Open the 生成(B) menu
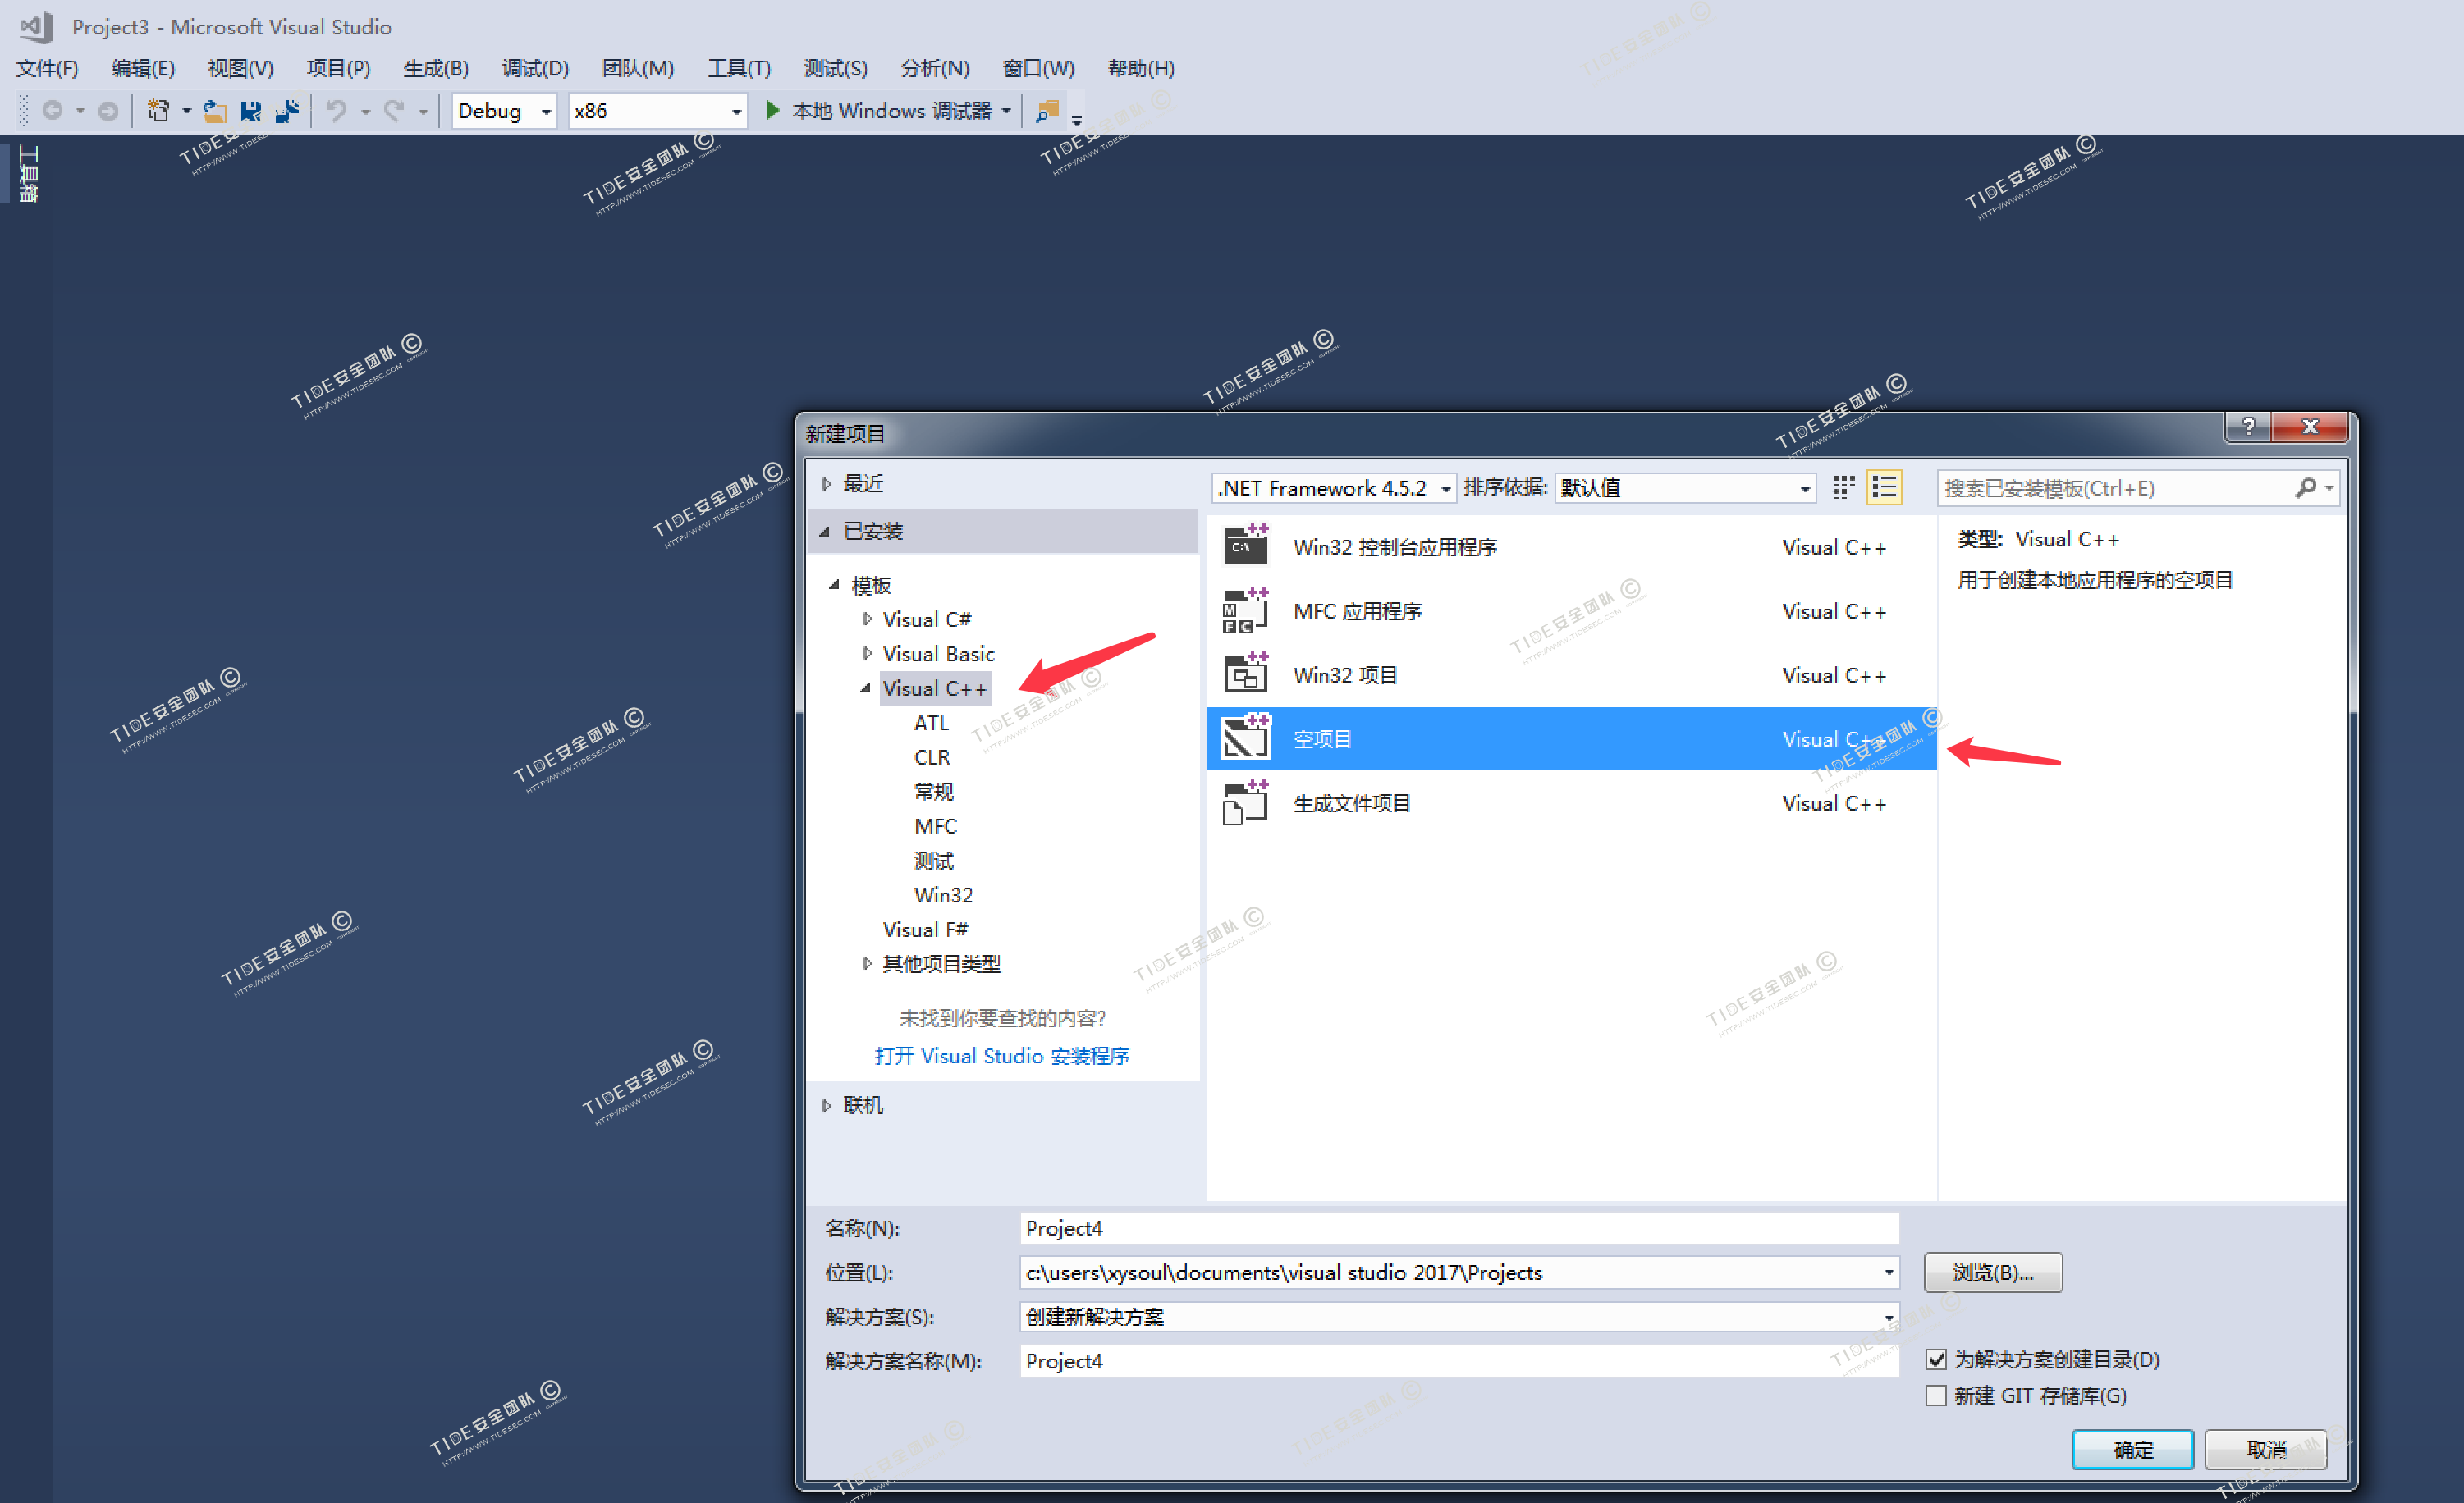The image size is (2464, 1503). [435, 68]
